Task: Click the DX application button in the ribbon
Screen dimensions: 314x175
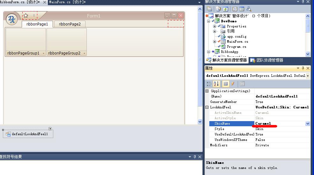Action: (x=11, y=19)
